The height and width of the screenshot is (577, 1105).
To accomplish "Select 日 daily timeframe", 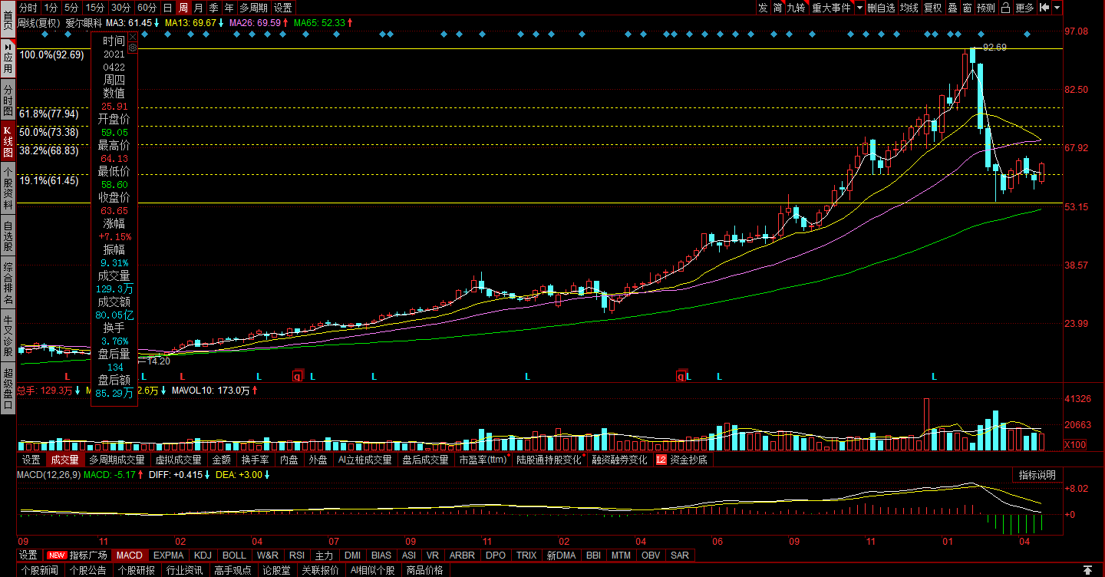I will pos(167,8).
